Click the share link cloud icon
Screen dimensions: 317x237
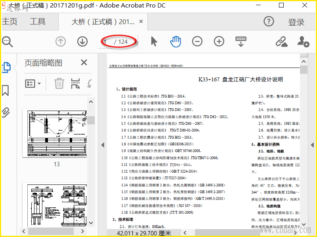(x=282, y=41)
